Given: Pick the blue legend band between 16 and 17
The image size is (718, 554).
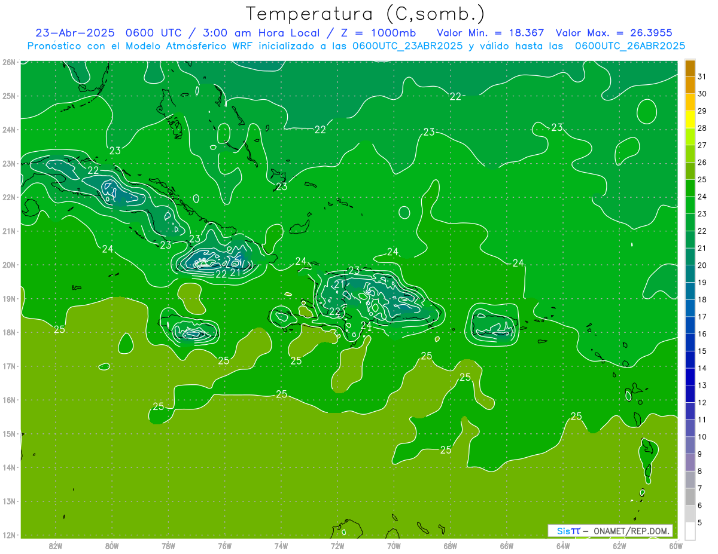Looking at the screenshot, I should tap(690, 325).
